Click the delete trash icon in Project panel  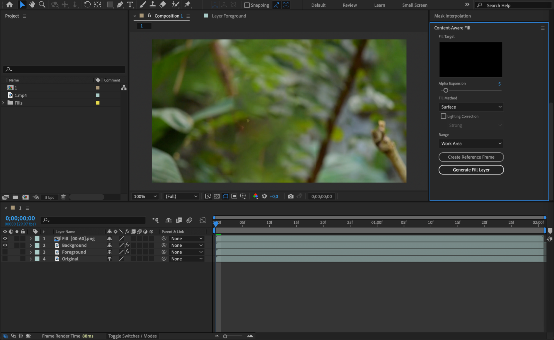pos(63,197)
